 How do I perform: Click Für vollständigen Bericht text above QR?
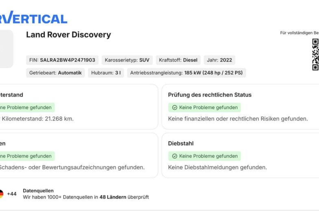[299, 33]
